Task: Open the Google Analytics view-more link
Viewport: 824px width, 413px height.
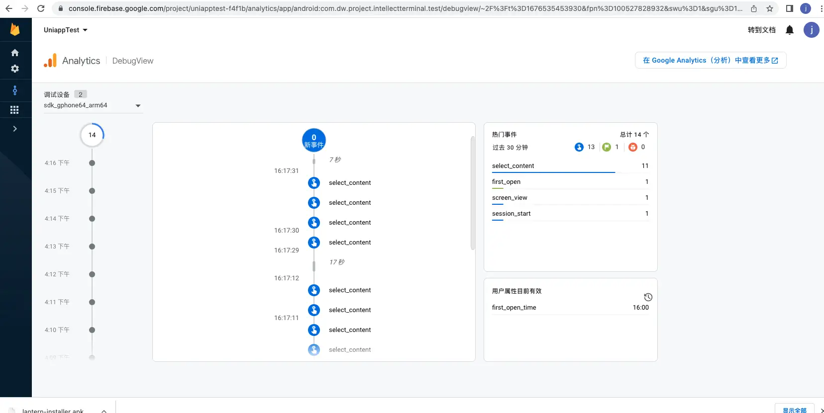Action: 710,60
